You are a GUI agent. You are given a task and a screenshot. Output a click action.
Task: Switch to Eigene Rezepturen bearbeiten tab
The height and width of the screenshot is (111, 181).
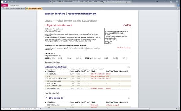13,8
